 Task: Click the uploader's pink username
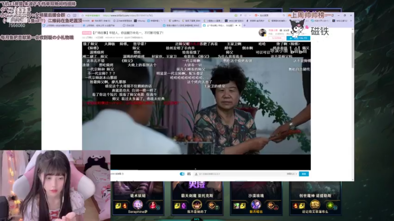click(273, 30)
